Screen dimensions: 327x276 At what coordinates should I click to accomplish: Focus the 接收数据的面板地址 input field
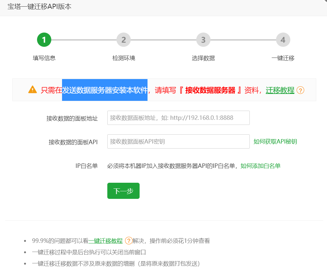click(179, 118)
